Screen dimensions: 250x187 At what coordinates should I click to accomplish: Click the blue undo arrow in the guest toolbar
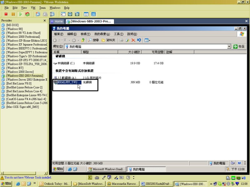(x=139, y=40)
